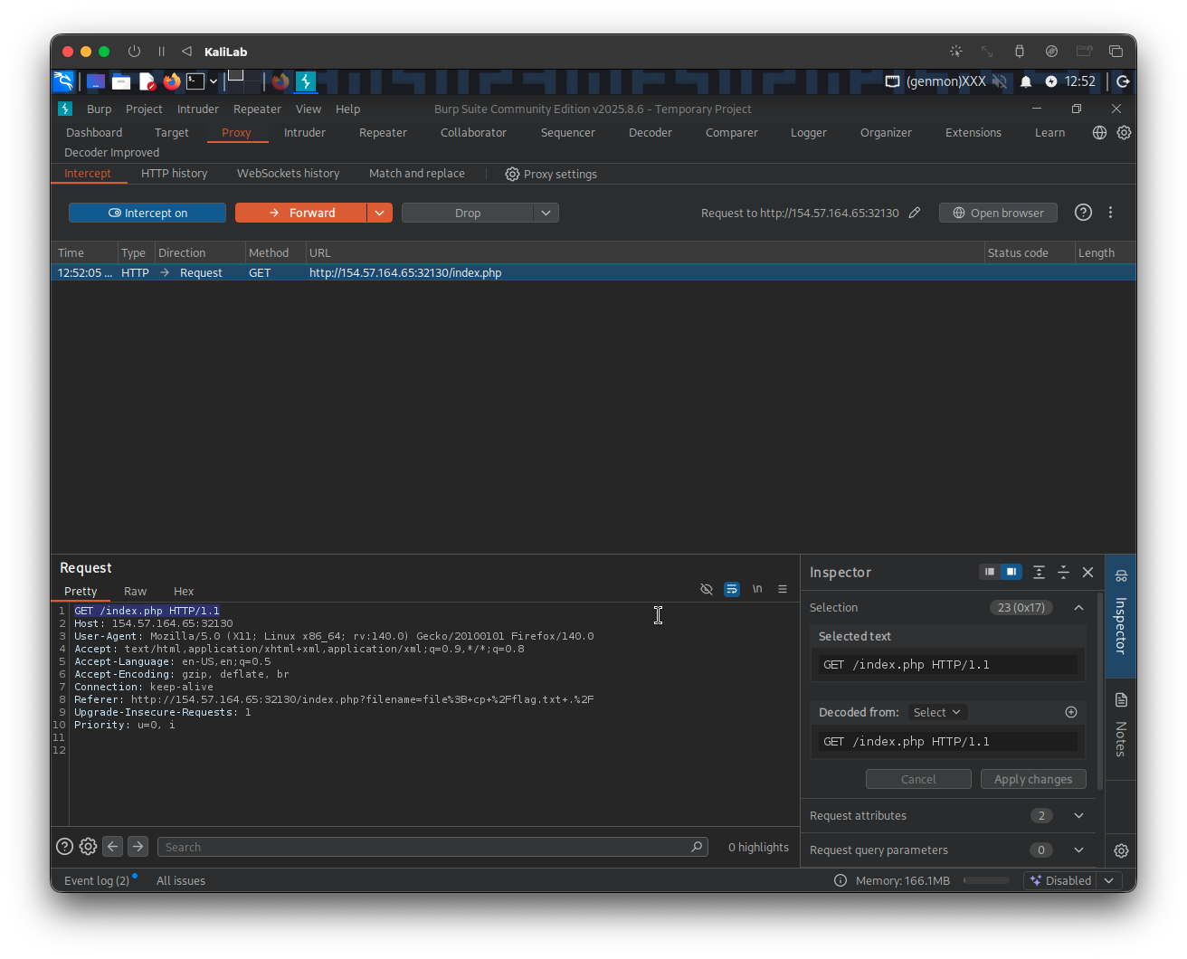Image resolution: width=1187 pixels, height=959 pixels.
Task: Click search magnifier icon in request search bar
Action: pyautogui.click(x=697, y=847)
